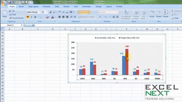Select the Target Sales legend entry
The height and width of the screenshot is (102, 182).
pos(129,38)
